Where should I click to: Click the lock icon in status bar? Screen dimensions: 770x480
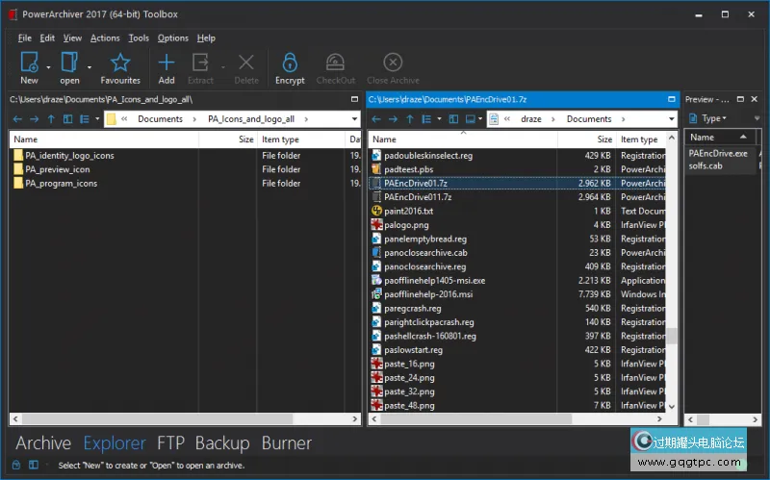tap(16, 465)
